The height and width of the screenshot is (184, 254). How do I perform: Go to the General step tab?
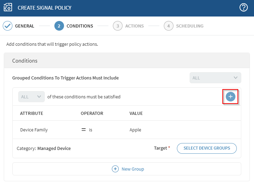coord(24,26)
